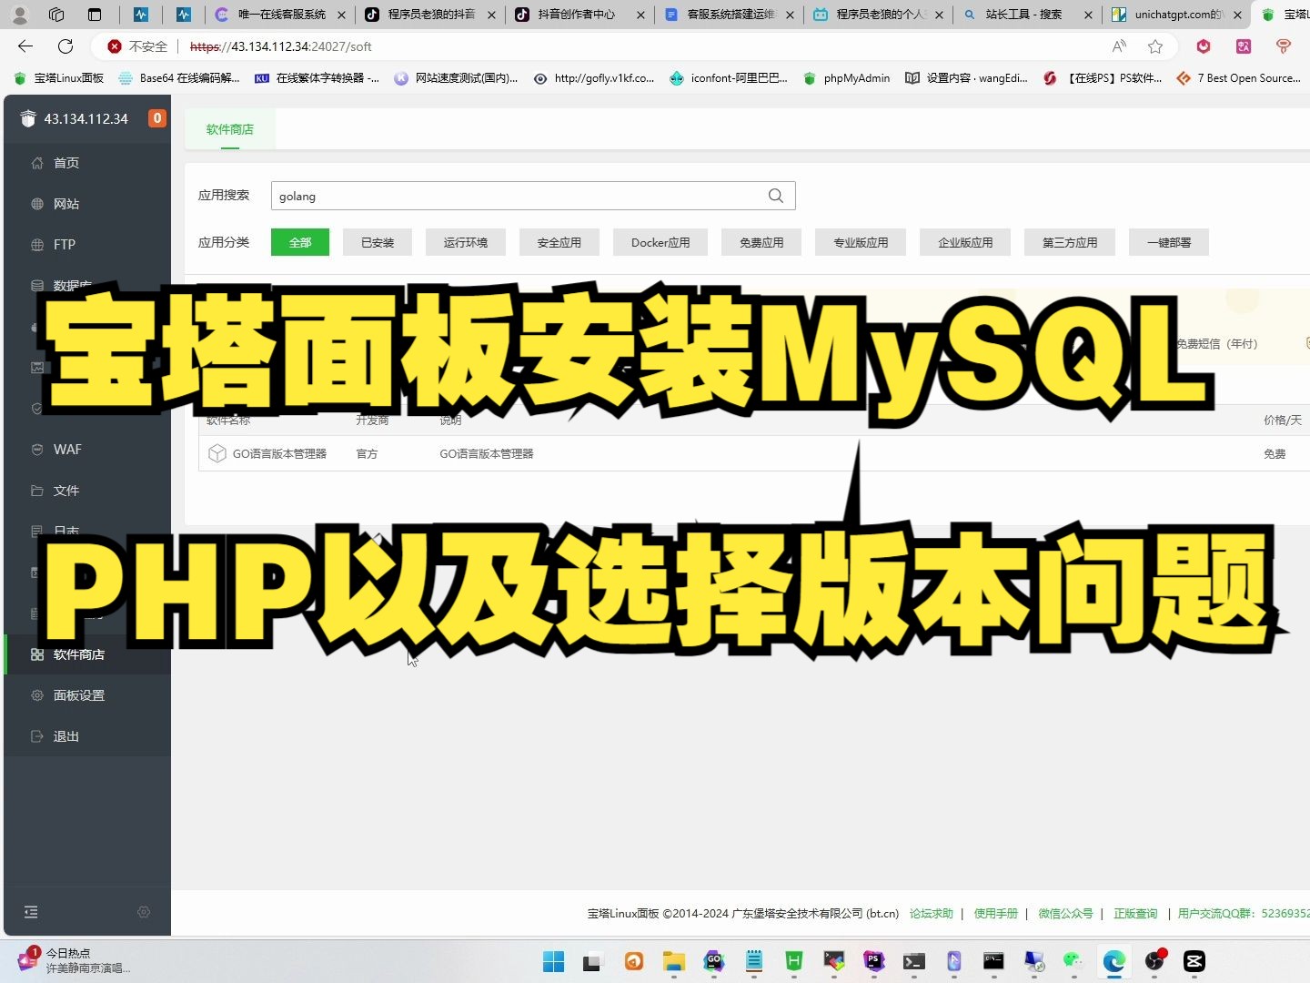The width and height of the screenshot is (1310, 983).
Task: Open GoLand from the taskbar
Action: (x=714, y=961)
